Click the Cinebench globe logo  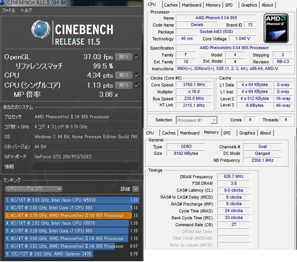click(41, 29)
